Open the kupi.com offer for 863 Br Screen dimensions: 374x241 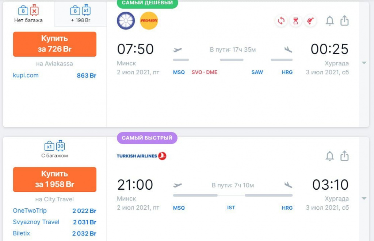pyautogui.click(x=26, y=76)
